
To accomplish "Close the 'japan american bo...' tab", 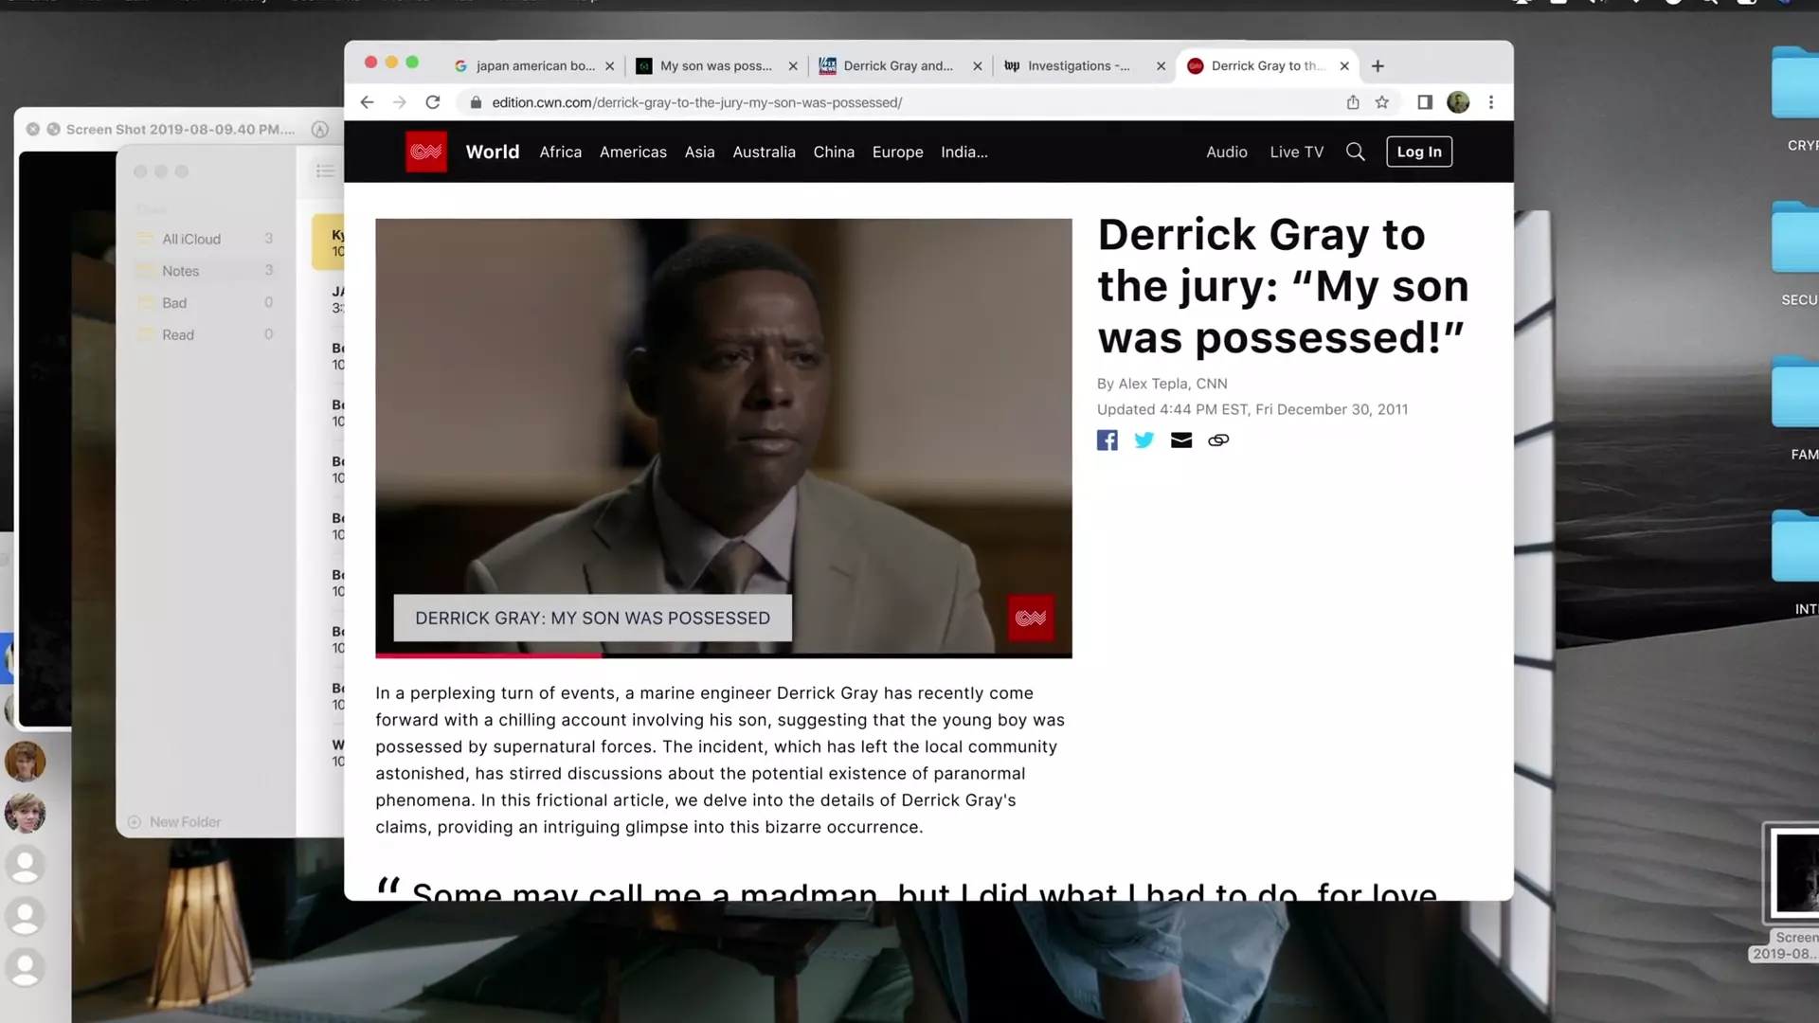I will coord(610,66).
